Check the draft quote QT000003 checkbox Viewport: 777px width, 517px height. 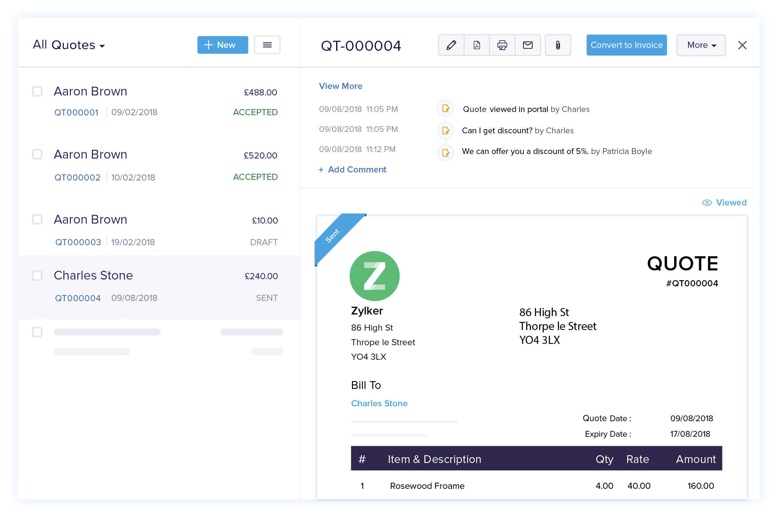pos(37,220)
